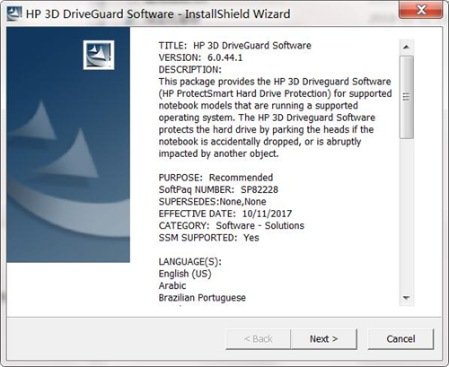Click the VERSION 6.0.44.1 line
This screenshot has height=367, width=449.
(200, 57)
